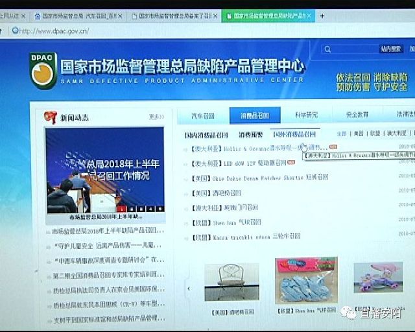Screen dimensions: 415x332
Task: Click the search magnifier icon
Action: tap(327, 49)
